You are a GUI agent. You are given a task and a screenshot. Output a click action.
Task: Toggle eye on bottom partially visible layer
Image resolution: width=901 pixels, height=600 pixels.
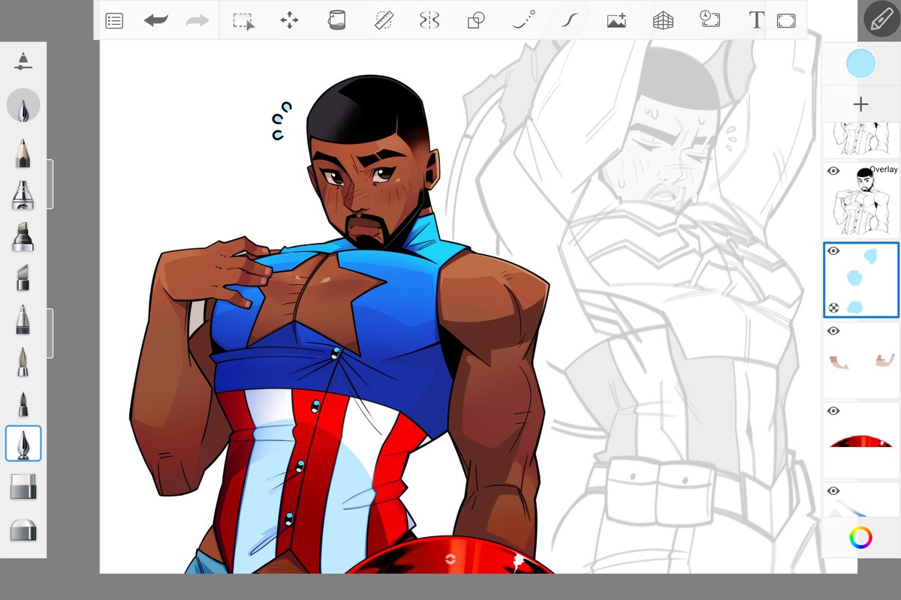tap(833, 490)
